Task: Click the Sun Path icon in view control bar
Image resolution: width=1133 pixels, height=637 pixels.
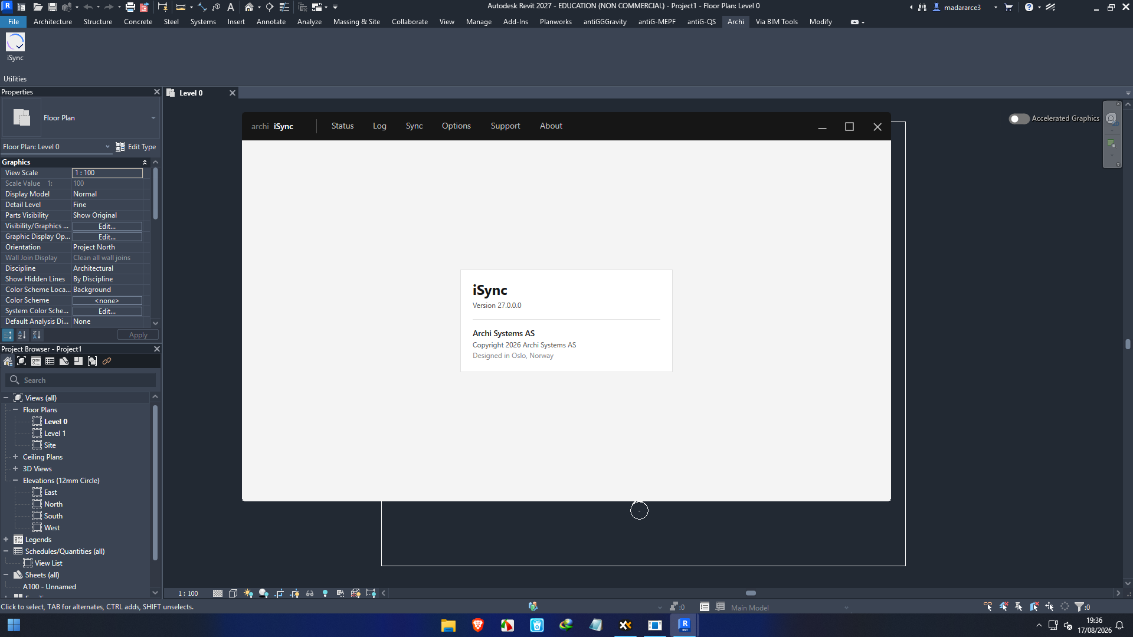Action: (248, 593)
